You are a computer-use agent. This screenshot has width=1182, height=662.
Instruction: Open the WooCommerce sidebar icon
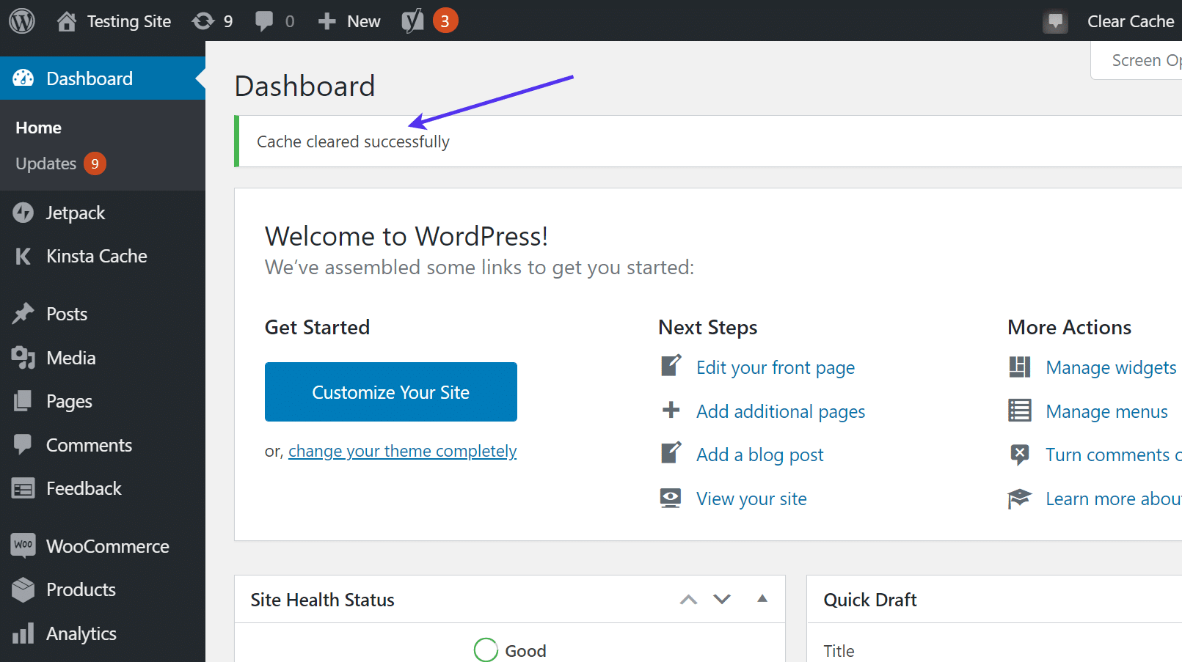[23, 545]
